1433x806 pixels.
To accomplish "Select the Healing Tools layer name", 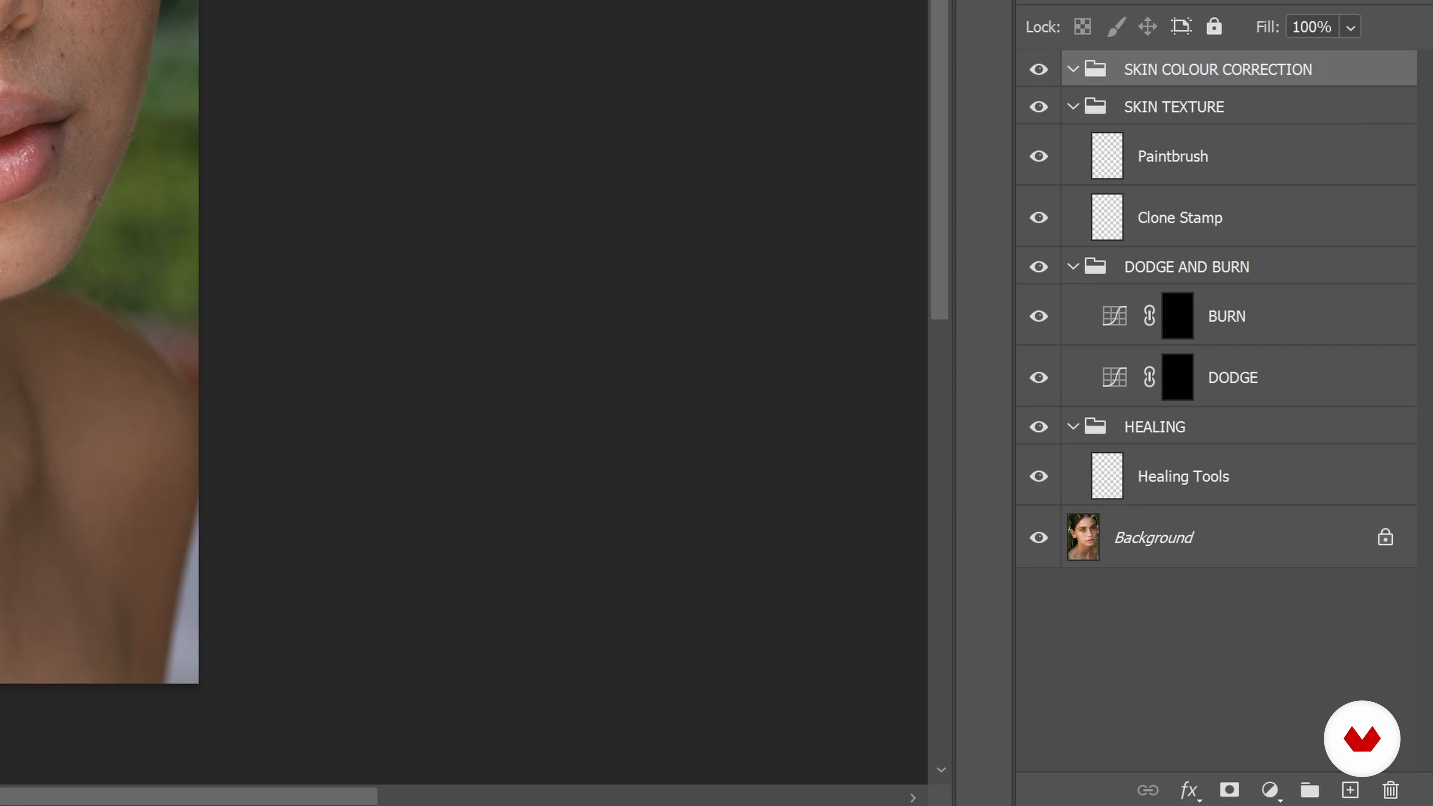I will 1183,476.
